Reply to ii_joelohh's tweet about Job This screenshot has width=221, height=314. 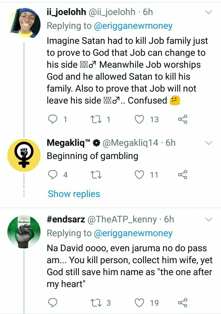pos(53,119)
